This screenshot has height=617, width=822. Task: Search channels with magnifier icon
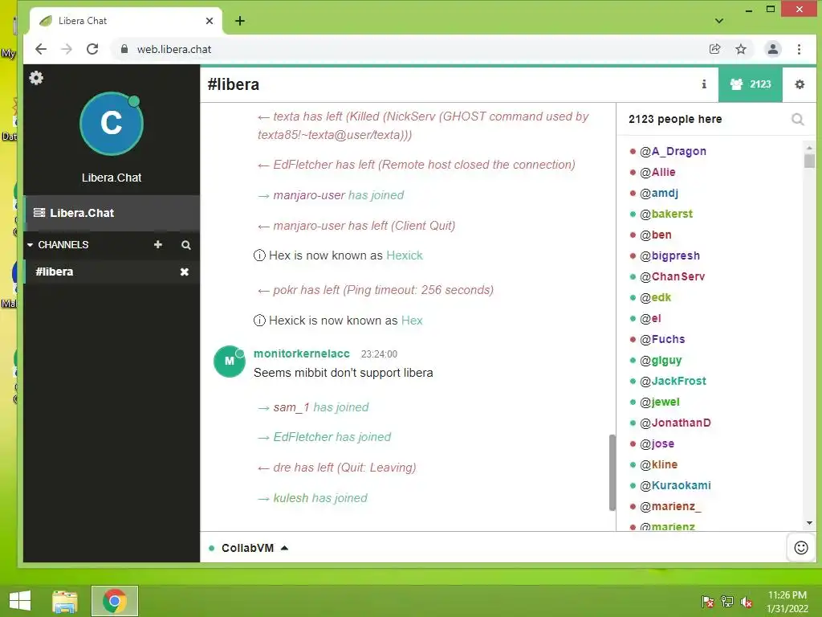tap(185, 245)
